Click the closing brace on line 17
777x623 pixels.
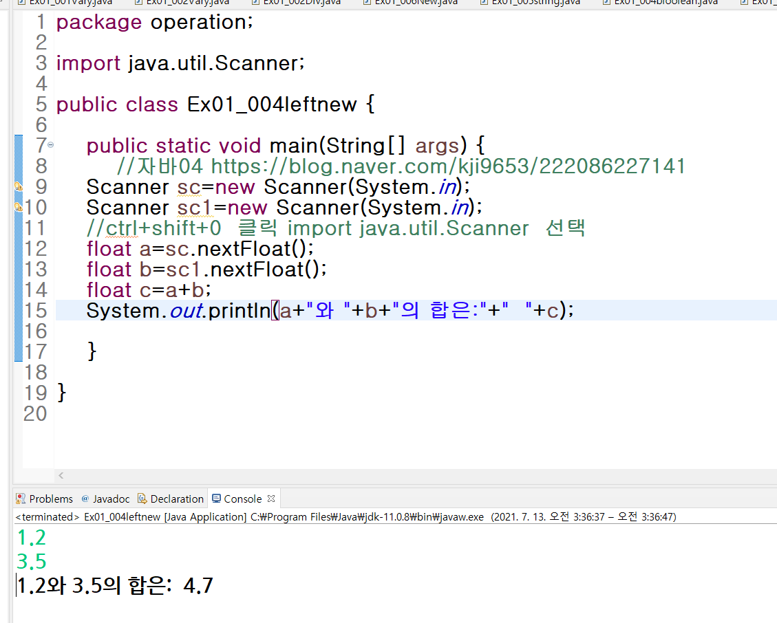tap(92, 351)
